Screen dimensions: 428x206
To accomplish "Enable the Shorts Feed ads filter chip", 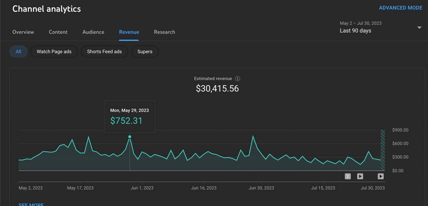I will click(104, 52).
